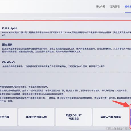Open the 年度ROBUST开源项目 award card
131x131 pixels.
click(x=73, y=117)
